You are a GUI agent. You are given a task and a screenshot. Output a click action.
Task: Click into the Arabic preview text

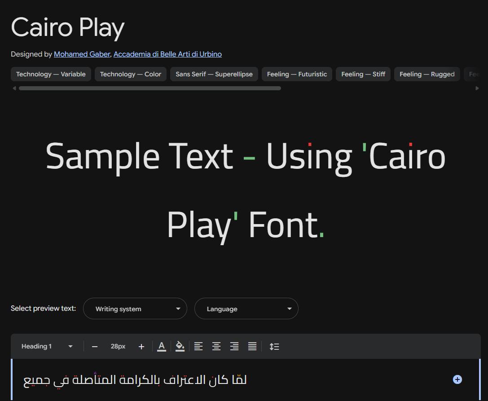(x=135, y=380)
